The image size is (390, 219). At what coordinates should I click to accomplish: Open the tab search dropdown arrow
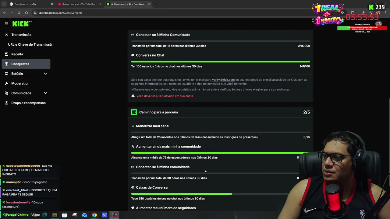pyautogui.click(x=4, y=4)
